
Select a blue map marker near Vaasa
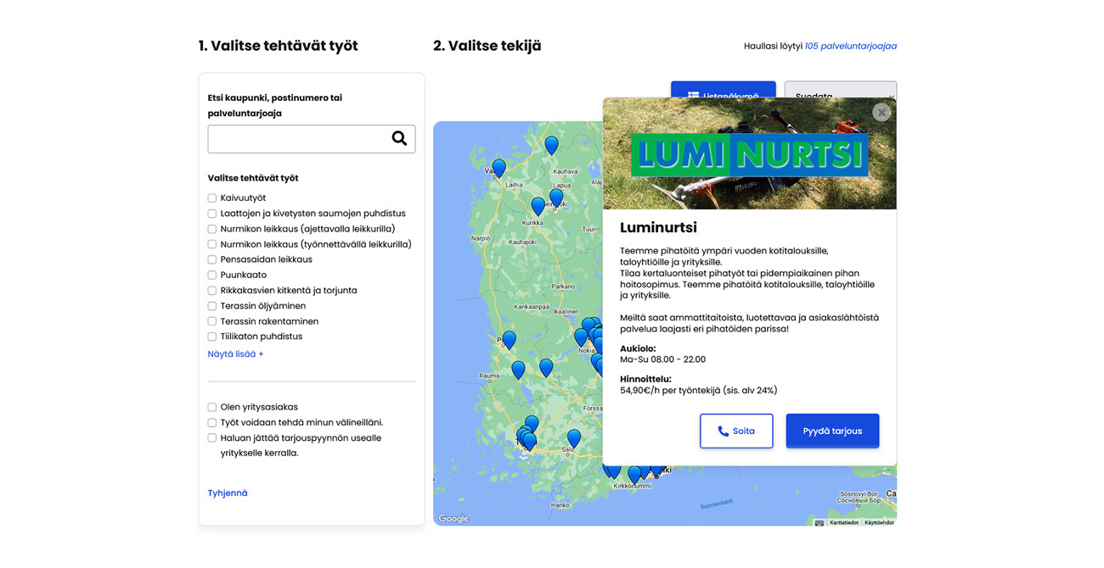coord(498,166)
